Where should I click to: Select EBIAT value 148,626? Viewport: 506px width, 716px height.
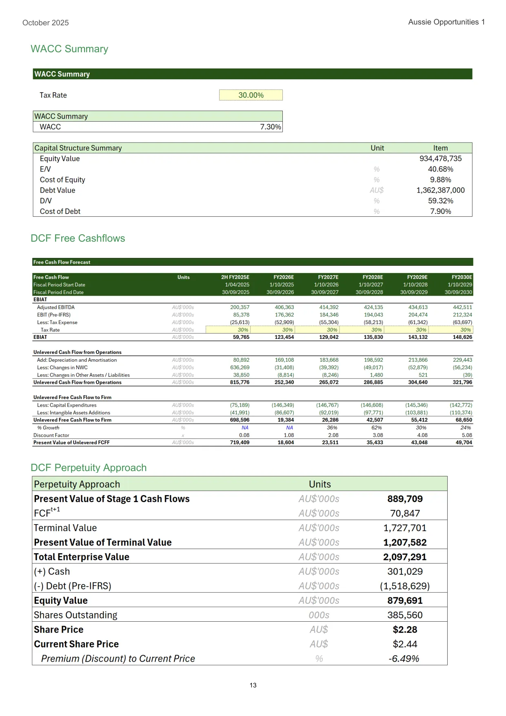[462, 337]
